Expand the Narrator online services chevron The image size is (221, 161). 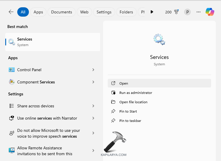click(93, 118)
